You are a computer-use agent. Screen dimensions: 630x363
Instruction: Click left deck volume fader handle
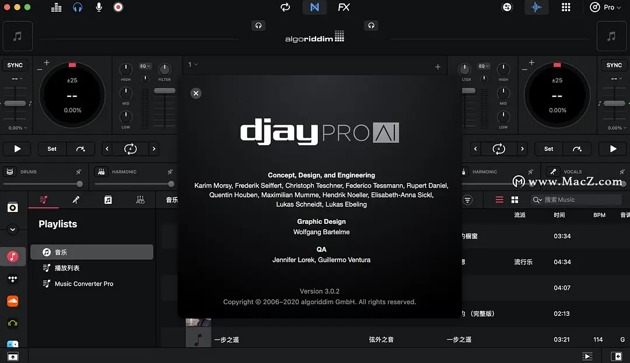[164, 91]
